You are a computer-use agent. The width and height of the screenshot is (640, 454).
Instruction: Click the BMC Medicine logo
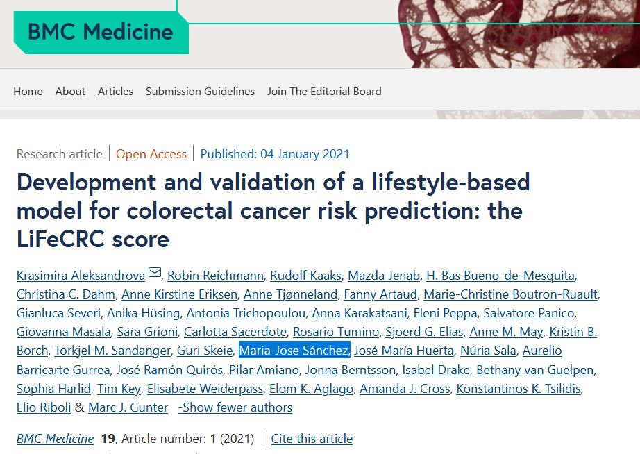pos(100,32)
